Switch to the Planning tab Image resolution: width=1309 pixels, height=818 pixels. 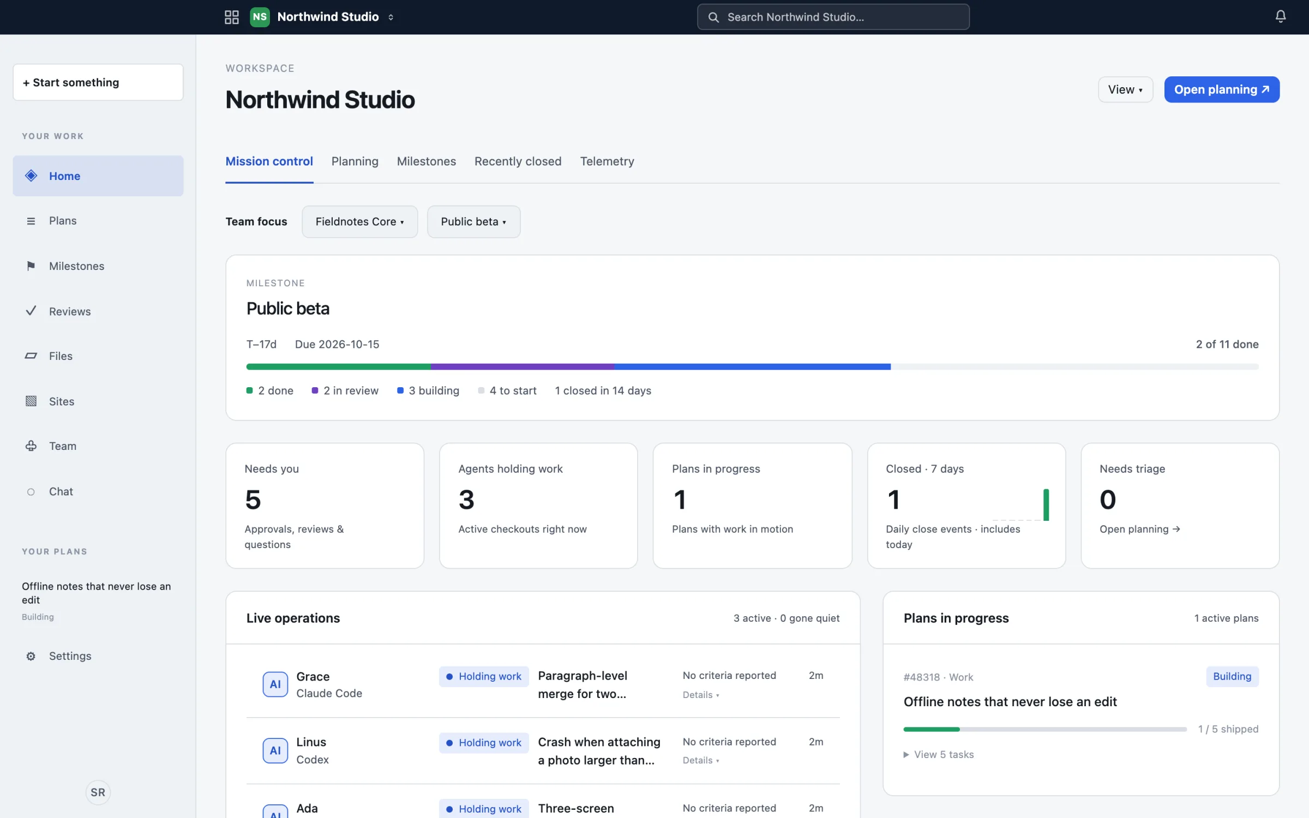(355, 161)
